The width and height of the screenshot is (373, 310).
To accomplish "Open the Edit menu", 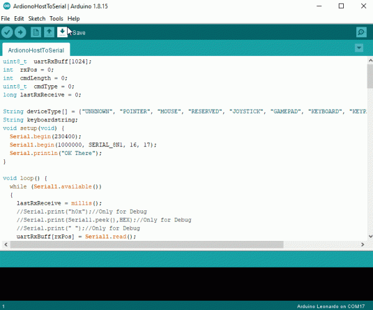I will coord(19,19).
